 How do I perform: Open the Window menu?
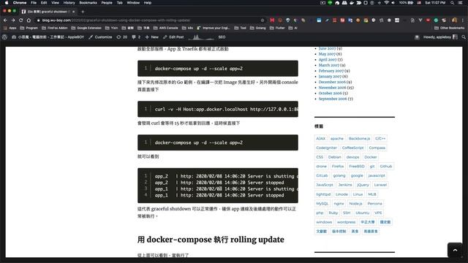[133, 3]
